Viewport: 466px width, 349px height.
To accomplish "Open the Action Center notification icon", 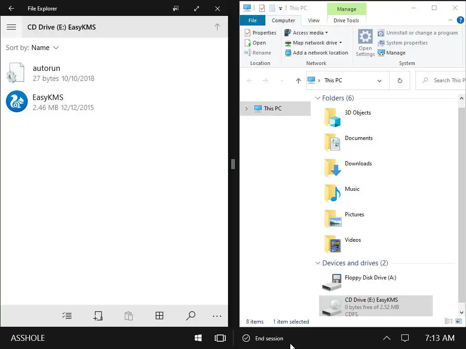I will pos(405,338).
